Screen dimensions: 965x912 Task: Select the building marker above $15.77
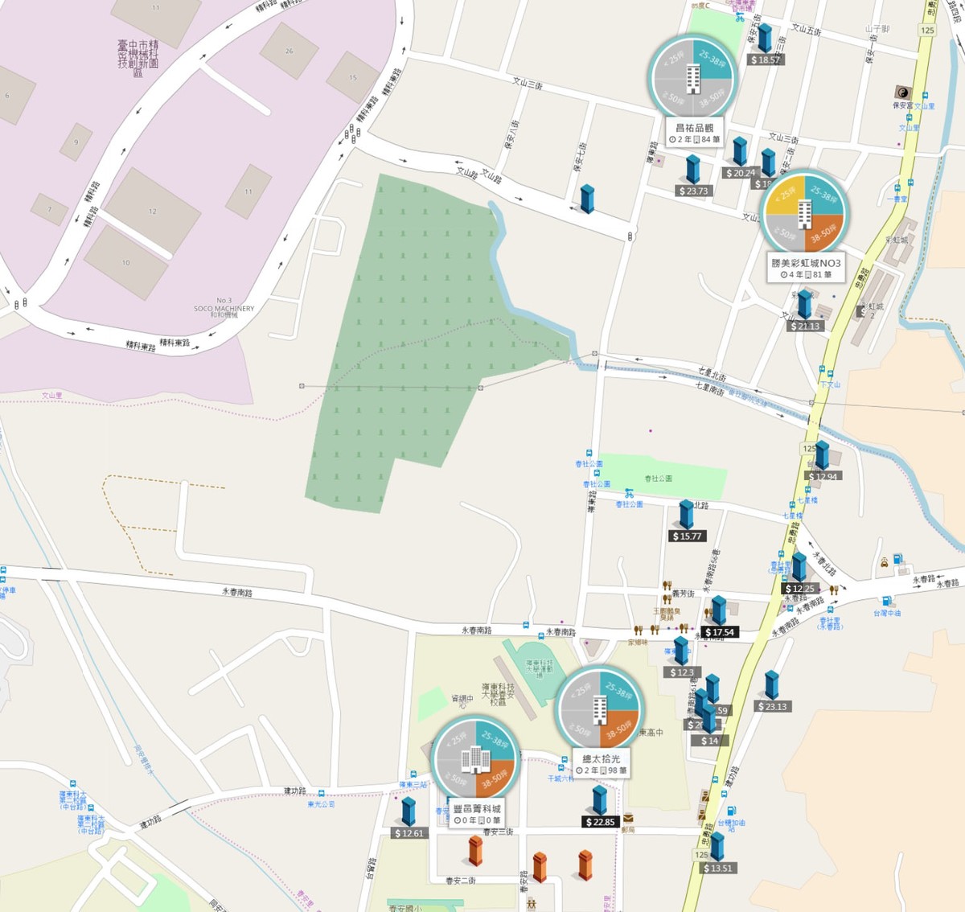[686, 515]
